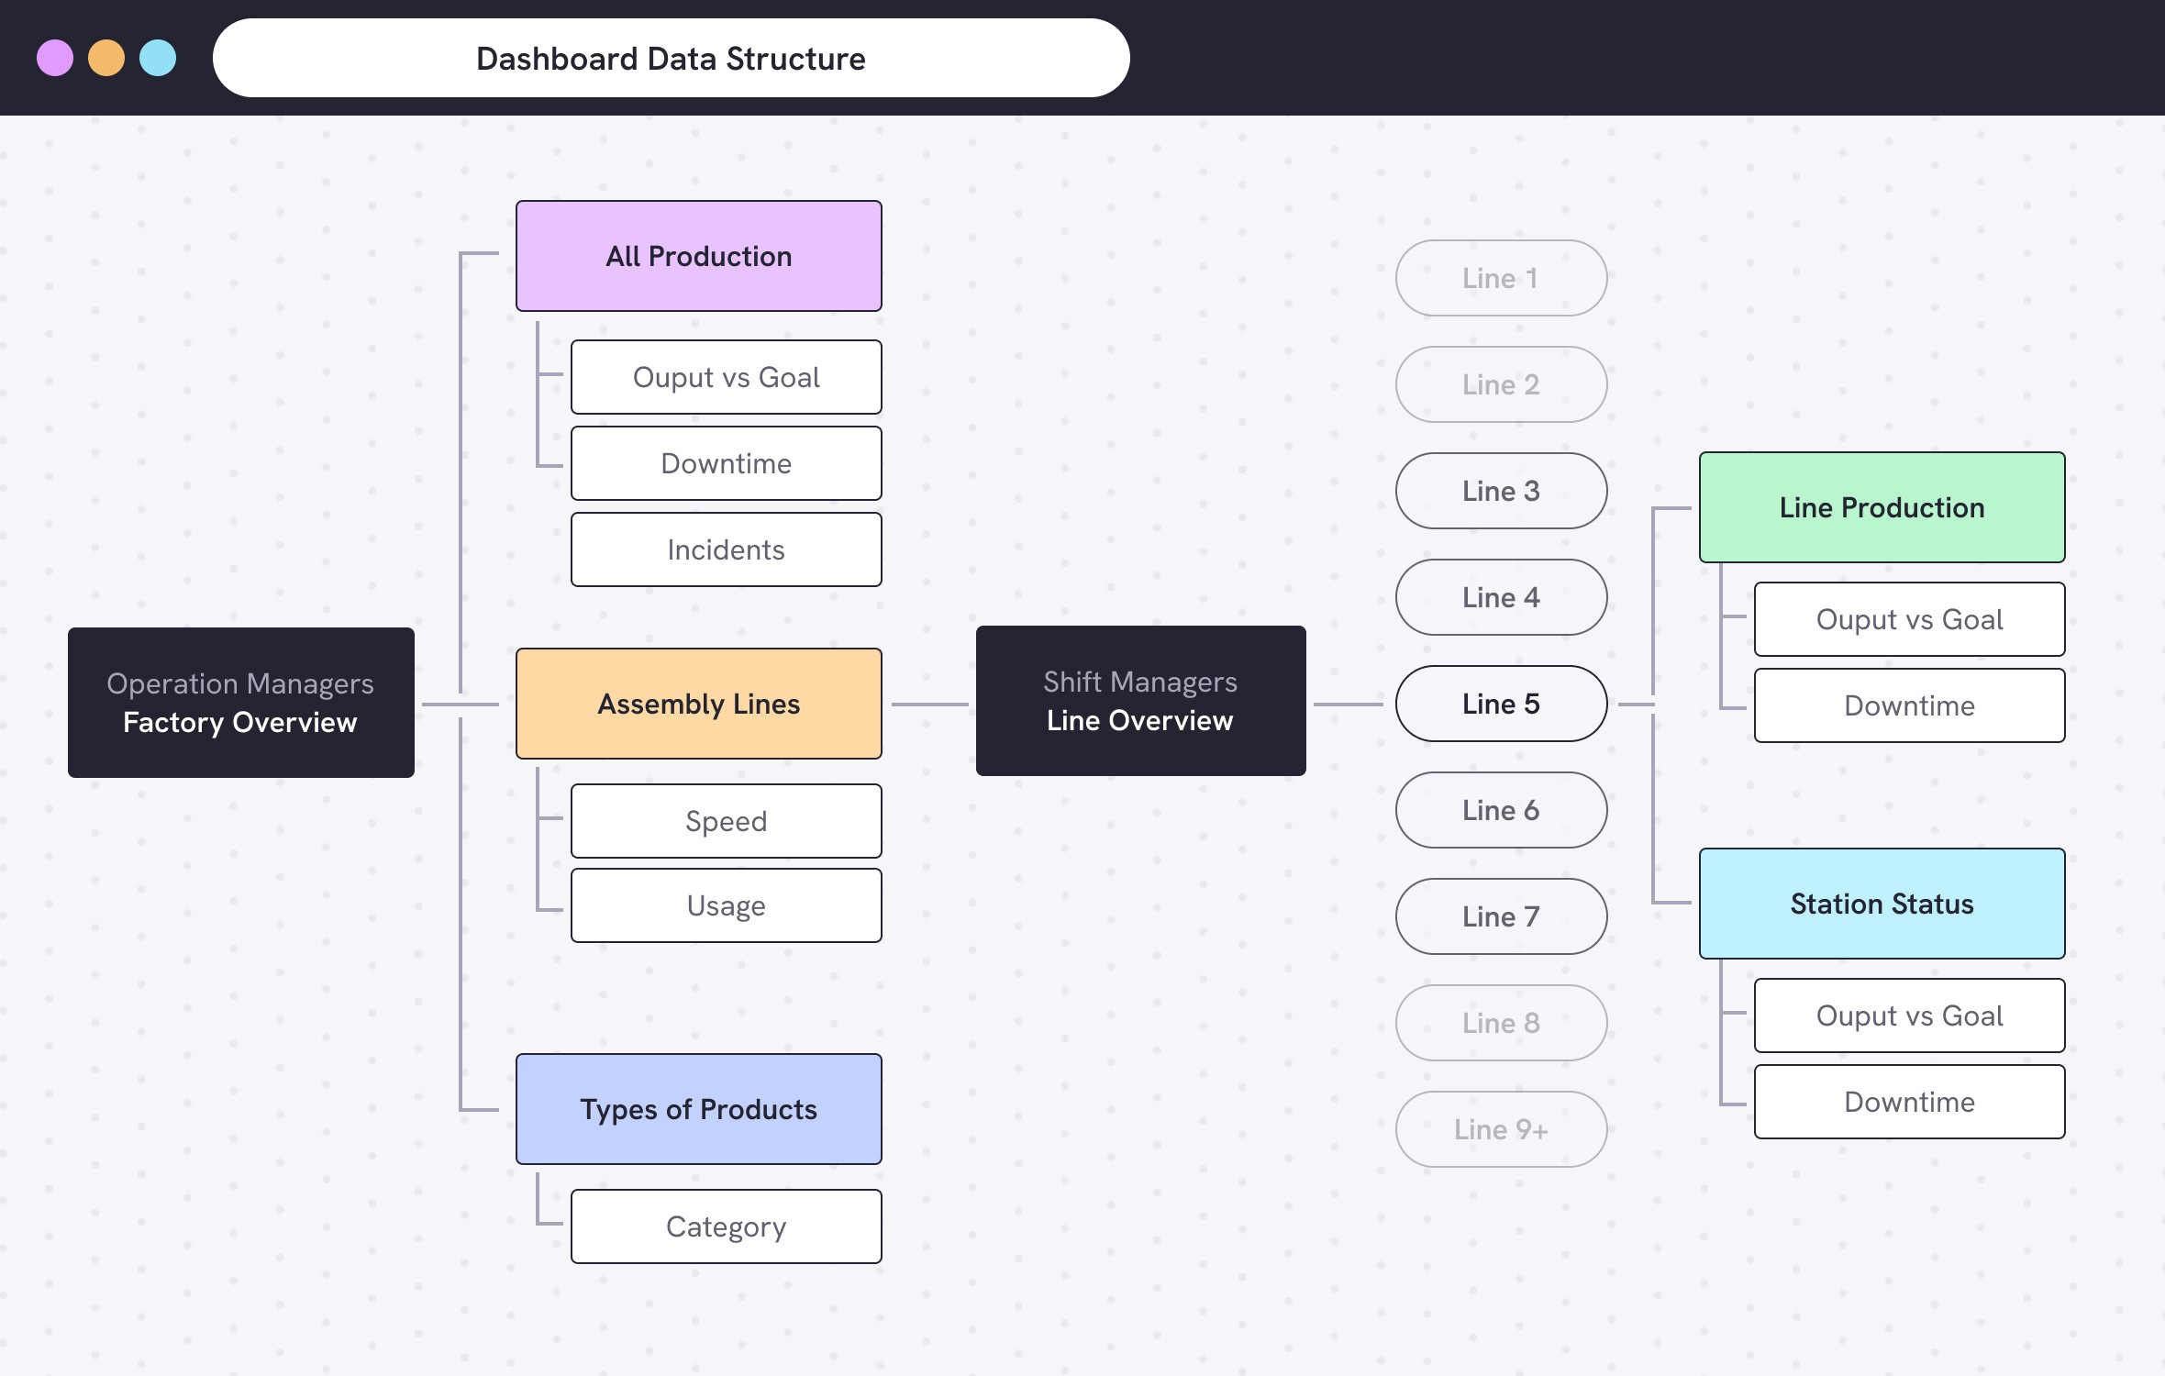The image size is (2165, 1376).
Task: Click the blue circle in title bar
Action: [x=158, y=58]
